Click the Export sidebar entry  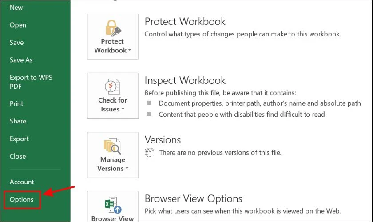[x=19, y=139]
